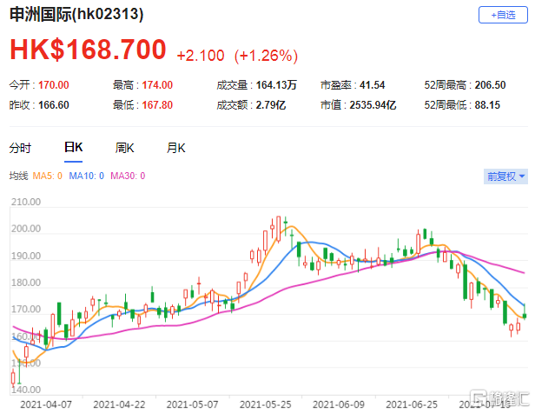
Task: Click the 成交额 value 2.79亿
Action: pyautogui.click(x=271, y=105)
